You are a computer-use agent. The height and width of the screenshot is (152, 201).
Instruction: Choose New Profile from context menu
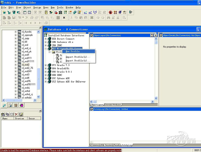tap(74, 51)
